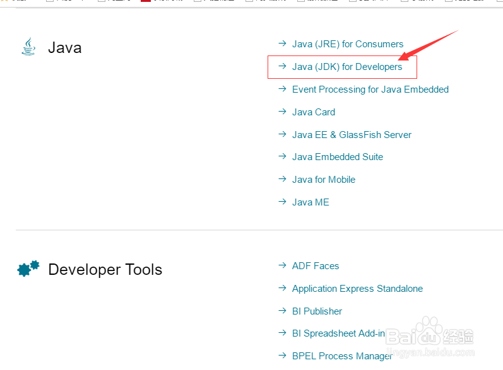Click arrow icon beside Java EE & GlassFish Server
The width and height of the screenshot is (503, 370).
tap(282, 134)
